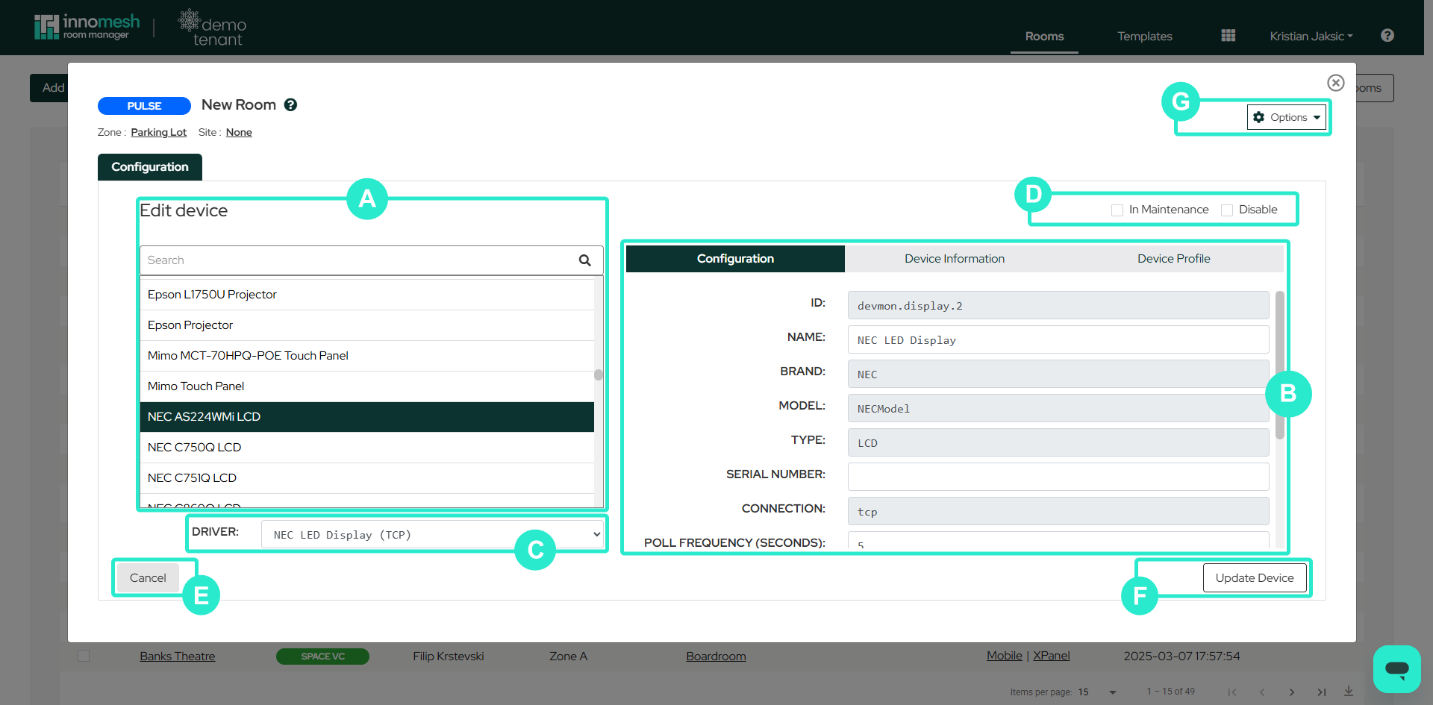Click the None site link
Screen dimensions: 1433x705
[x=239, y=132]
